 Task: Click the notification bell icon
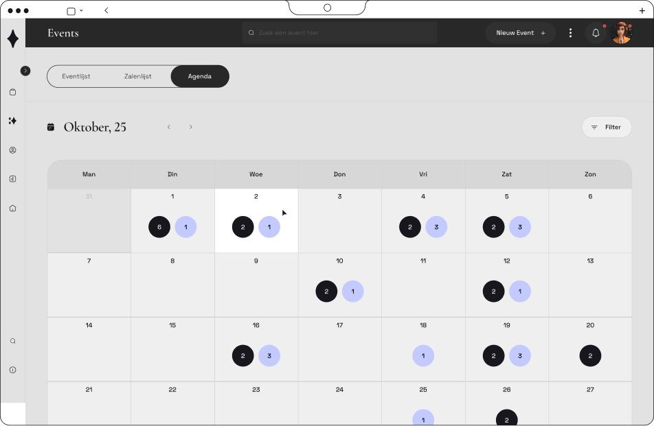pos(596,33)
